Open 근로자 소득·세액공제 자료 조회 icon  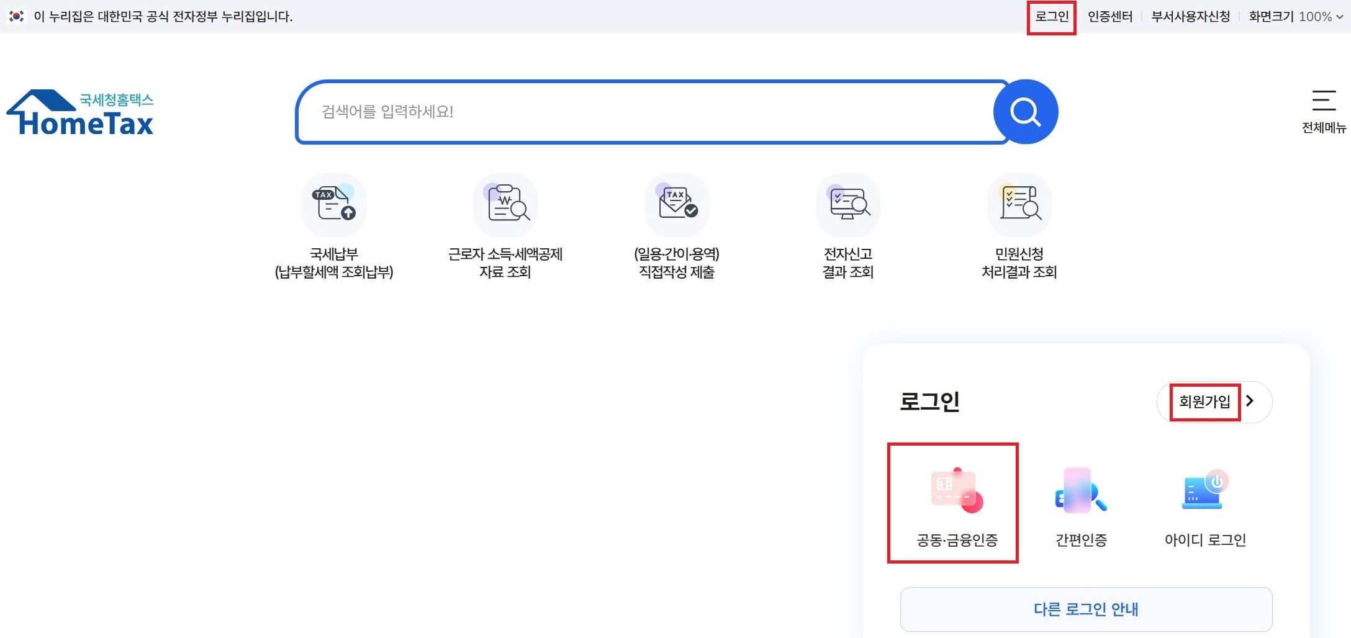(505, 205)
